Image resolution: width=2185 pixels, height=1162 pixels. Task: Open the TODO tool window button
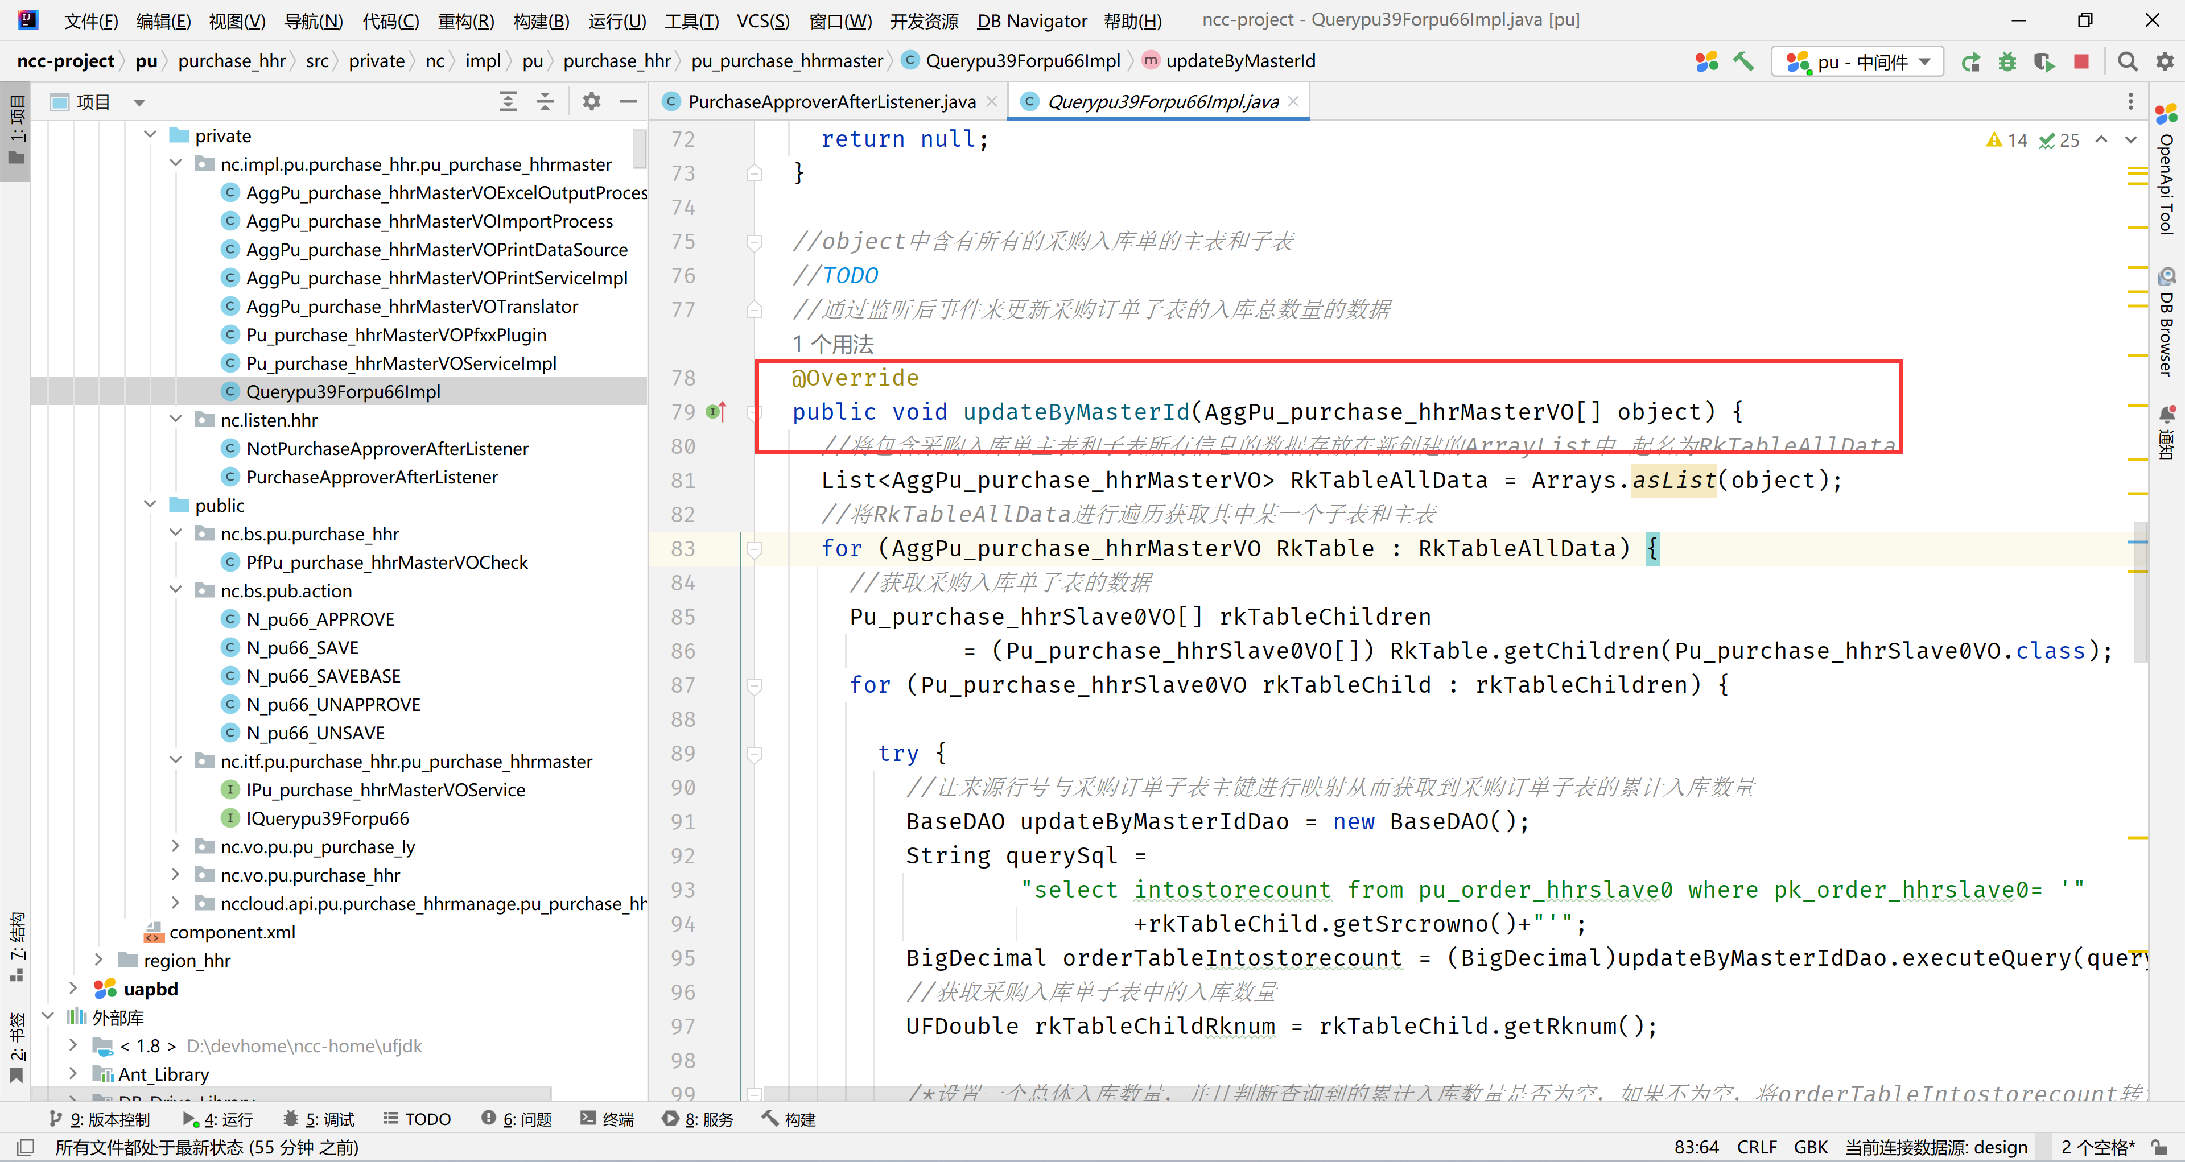tap(417, 1119)
